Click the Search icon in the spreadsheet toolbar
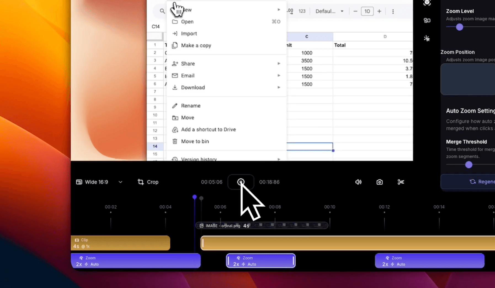The image size is (495, 288). click(162, 11)
